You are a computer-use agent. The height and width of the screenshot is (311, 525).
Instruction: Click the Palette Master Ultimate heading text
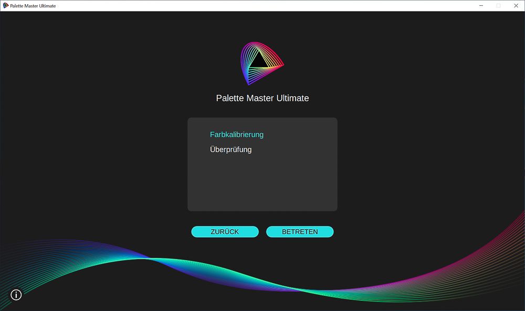pyautogui.click(x=262, y=98)
